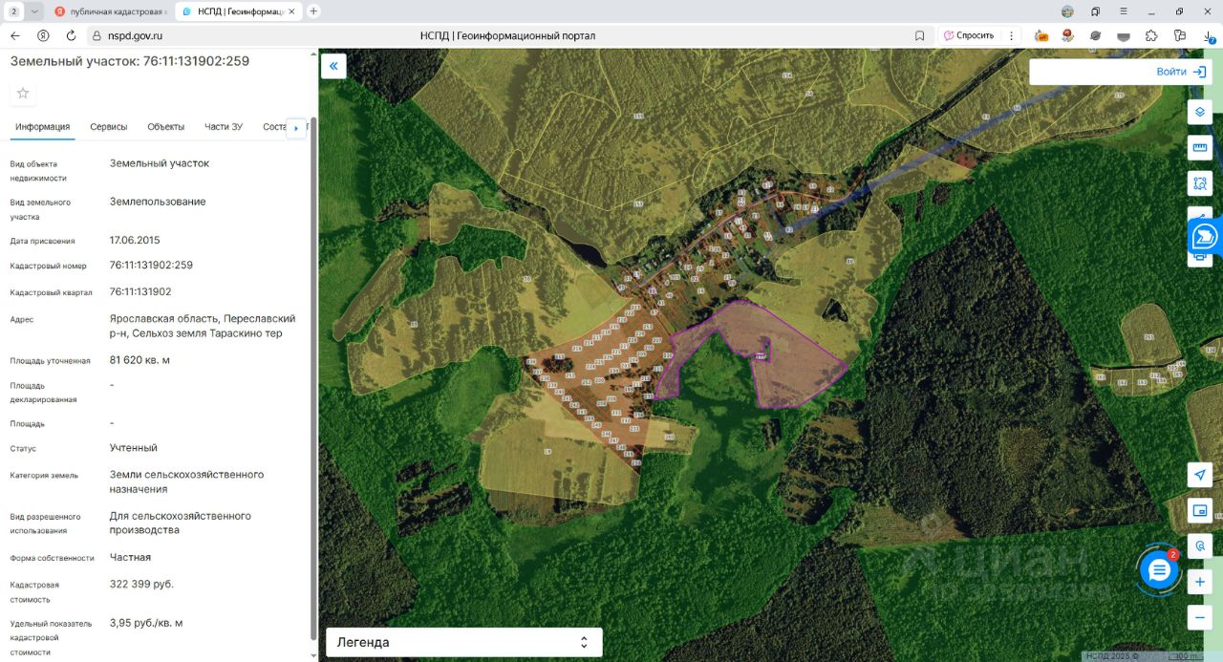Open the browser tab list dropdown

tap(35, 11)
